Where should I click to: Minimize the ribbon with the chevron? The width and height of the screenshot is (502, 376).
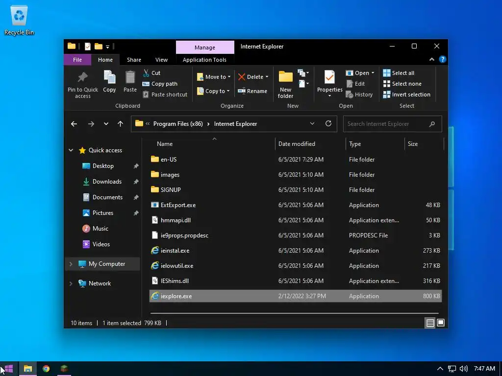click(432, 59)
